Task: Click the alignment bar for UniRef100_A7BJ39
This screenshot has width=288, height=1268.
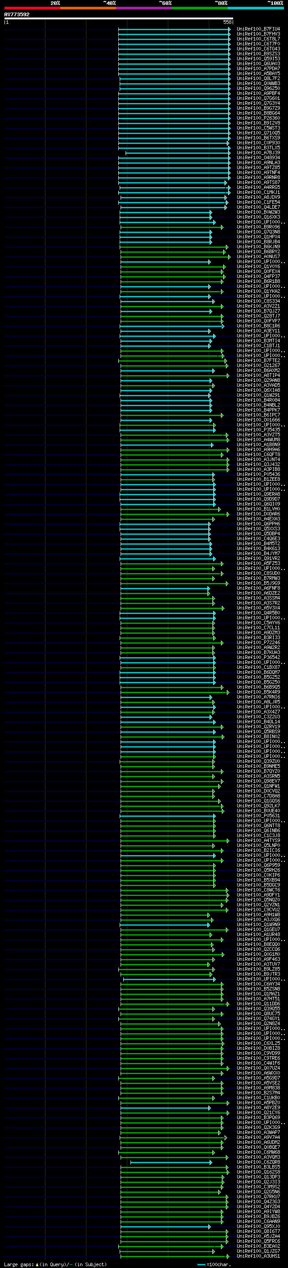Action: tap(178, 153)
